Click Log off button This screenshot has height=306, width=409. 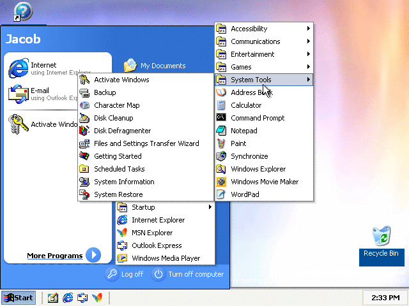coord(125,274)
